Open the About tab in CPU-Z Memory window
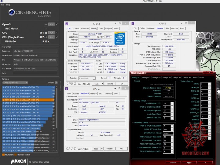Screen dimensions: 220x165 click(182, 28)
